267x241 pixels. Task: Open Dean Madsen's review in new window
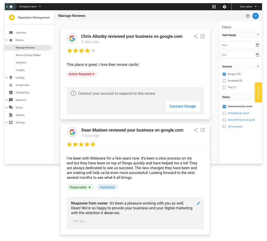[202, 130]
